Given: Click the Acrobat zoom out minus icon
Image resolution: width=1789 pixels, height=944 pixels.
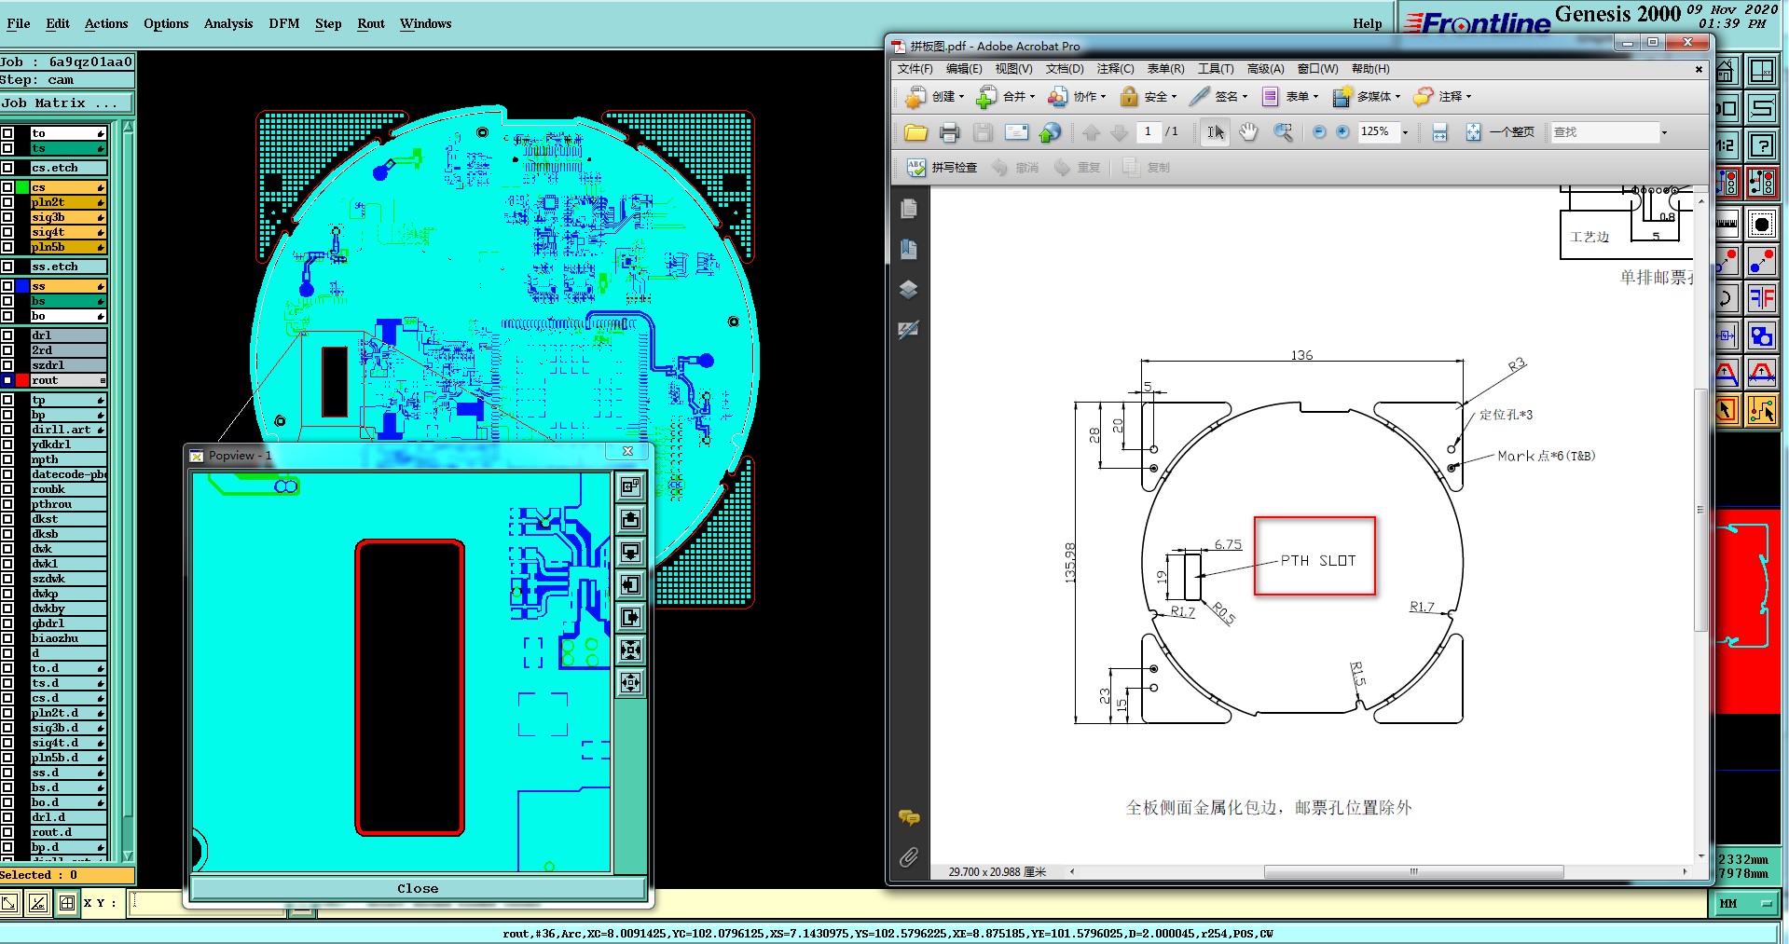Looking at the screenshot, I should click(x=1319, y=132).
